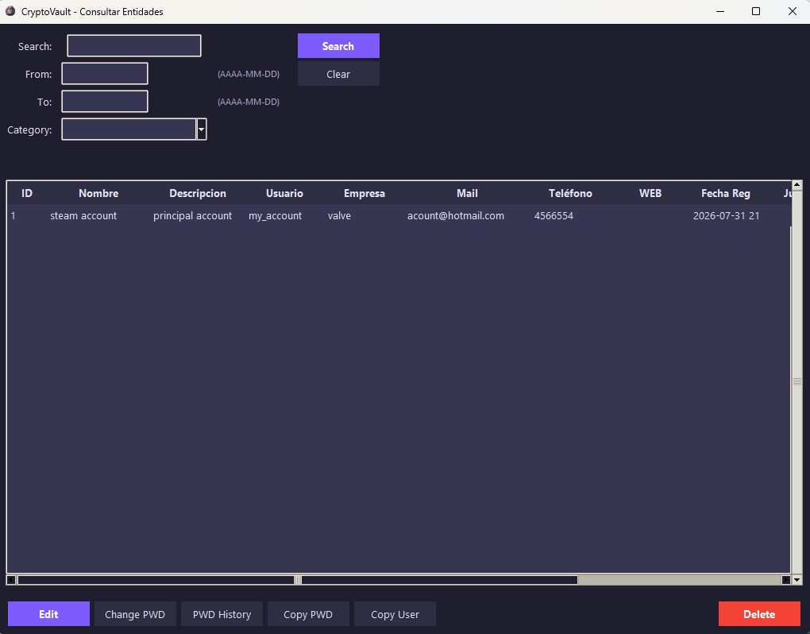Sort by the Usuario column header

tap(284, 193)
